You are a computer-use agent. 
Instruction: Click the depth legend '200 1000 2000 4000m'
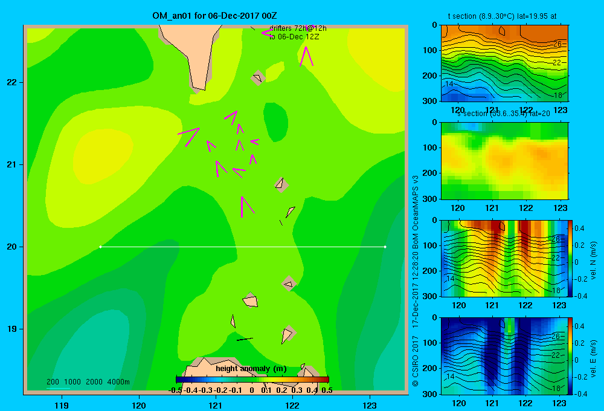pyautogui.click(x=88, y=382)
